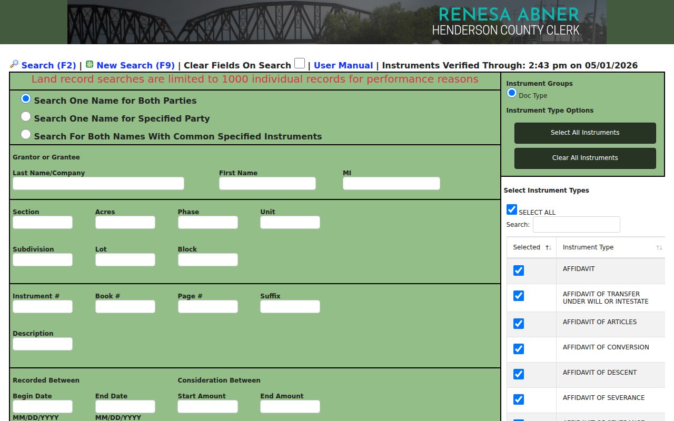Uncheck the SELECT ALL instrument types checkbox
Viewport: 674px width, 421px height.
(x=512, y=209)
